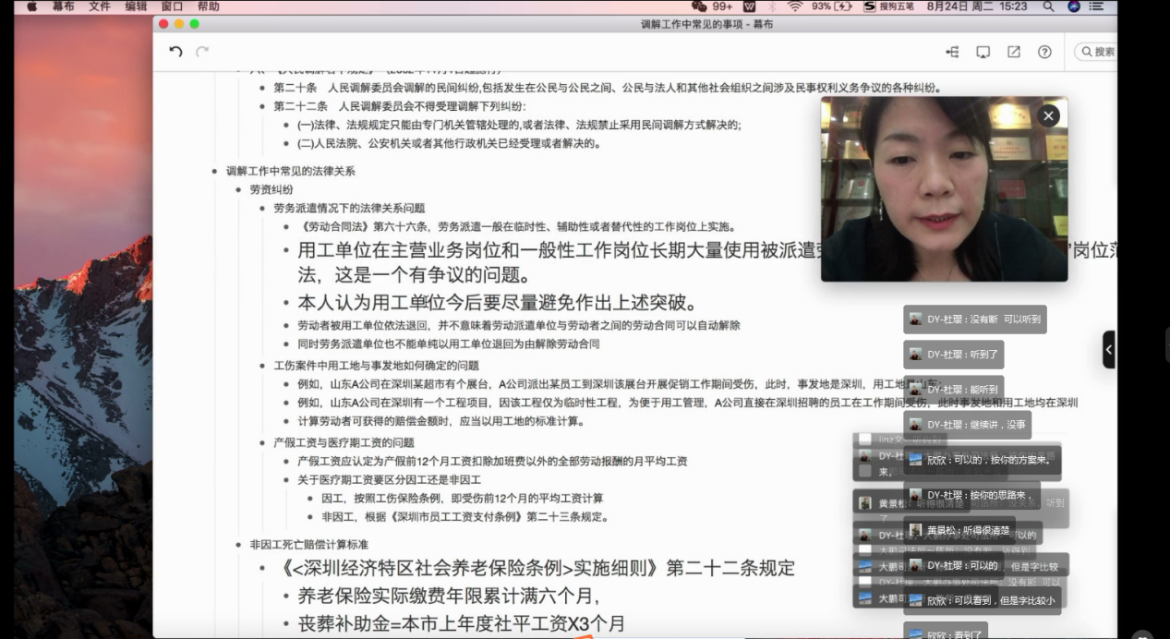The image size is (1170, 639).
Task: Click bullet of 工伤案件中用工地与事发地如何确定的问题
Action: pyautogui.click(x=262, y=366)
